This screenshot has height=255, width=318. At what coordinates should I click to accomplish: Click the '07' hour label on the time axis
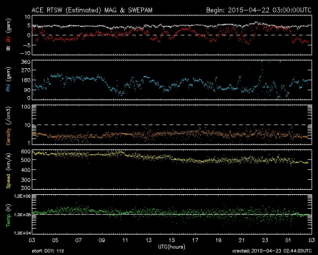[x=79, y=241]
